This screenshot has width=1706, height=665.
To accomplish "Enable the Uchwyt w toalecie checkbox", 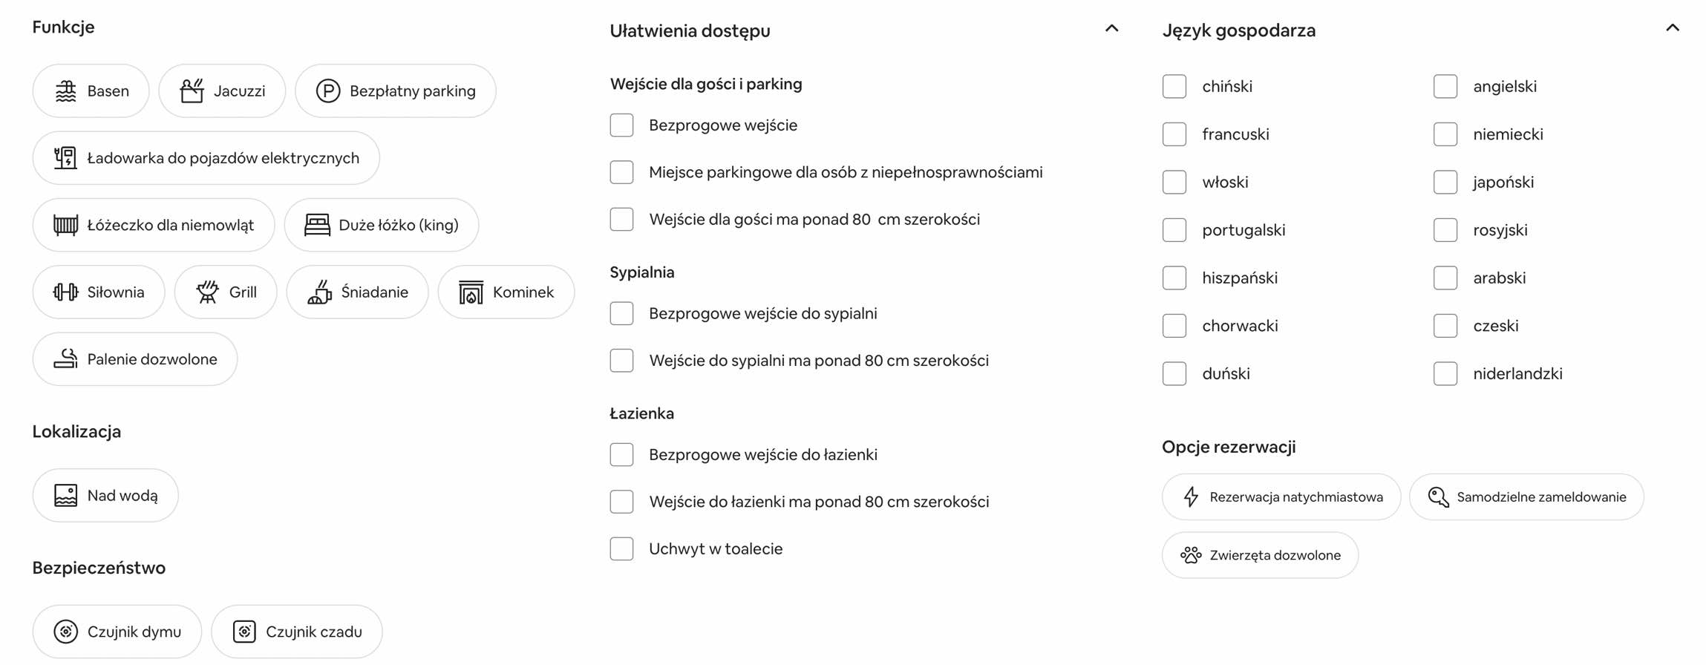I will point(621,548).
